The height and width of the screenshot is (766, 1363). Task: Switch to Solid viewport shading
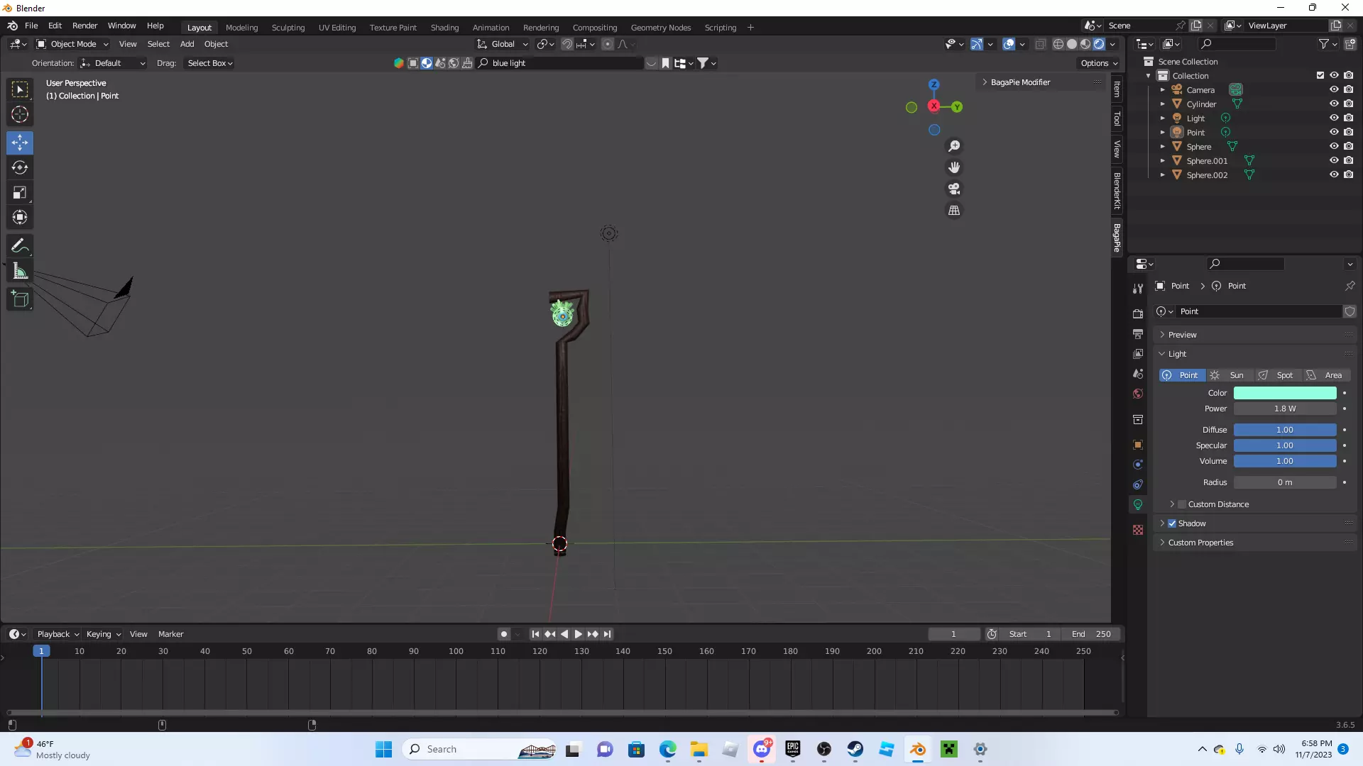point(1072,44)
